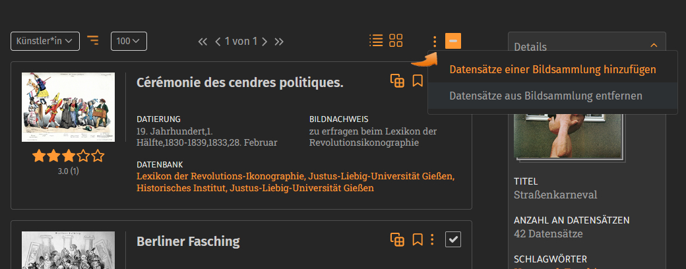
Task: Uncheck the Berliner Fasching selection checkbox
Action: pos(452,239)
